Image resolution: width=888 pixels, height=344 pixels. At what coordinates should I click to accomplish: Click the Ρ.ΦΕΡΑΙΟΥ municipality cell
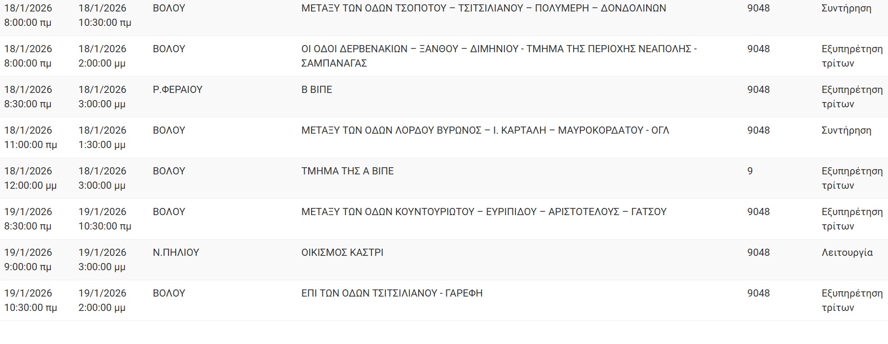178,90
